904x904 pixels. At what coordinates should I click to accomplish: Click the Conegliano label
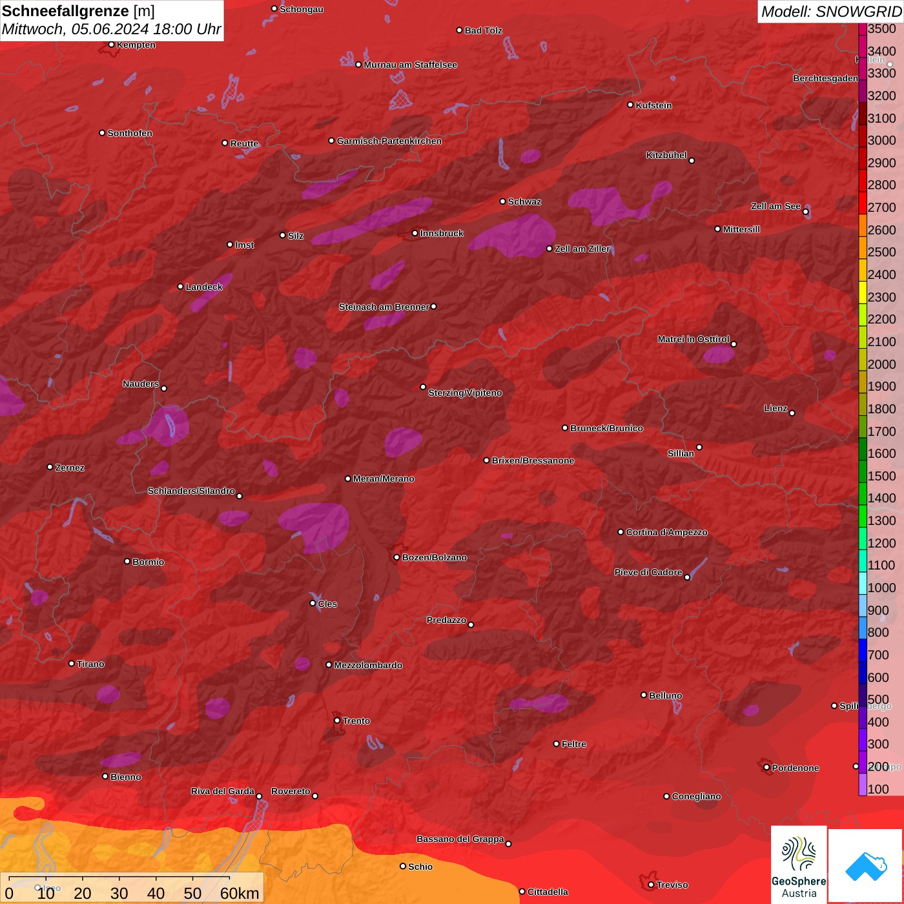coord(696,796)
